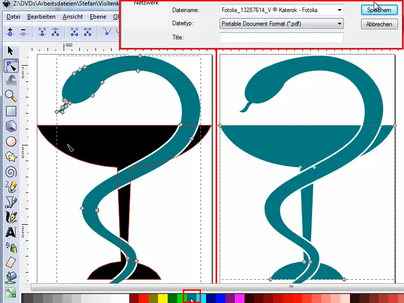Pick the cyan palette swatch
Image resolution: width=404 pixels, height=303 pixels.
coord(201,298)
